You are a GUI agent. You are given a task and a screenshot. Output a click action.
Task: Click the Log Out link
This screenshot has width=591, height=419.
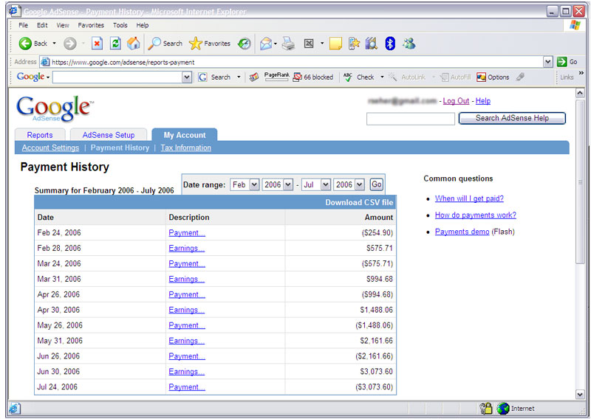(456, 101)
